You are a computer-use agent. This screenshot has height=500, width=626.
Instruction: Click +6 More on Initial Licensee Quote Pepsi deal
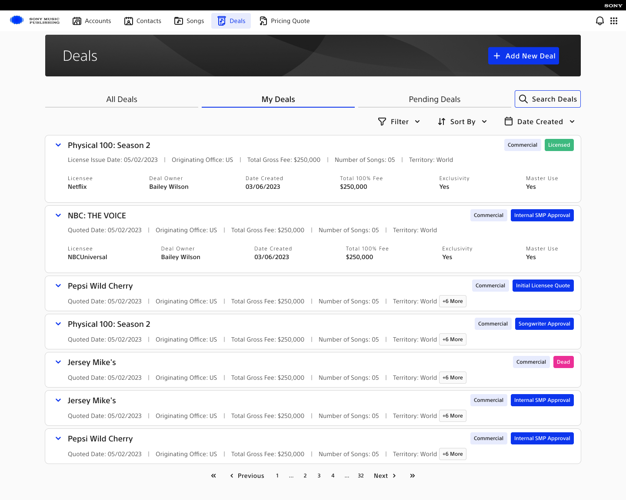point(453,301)
